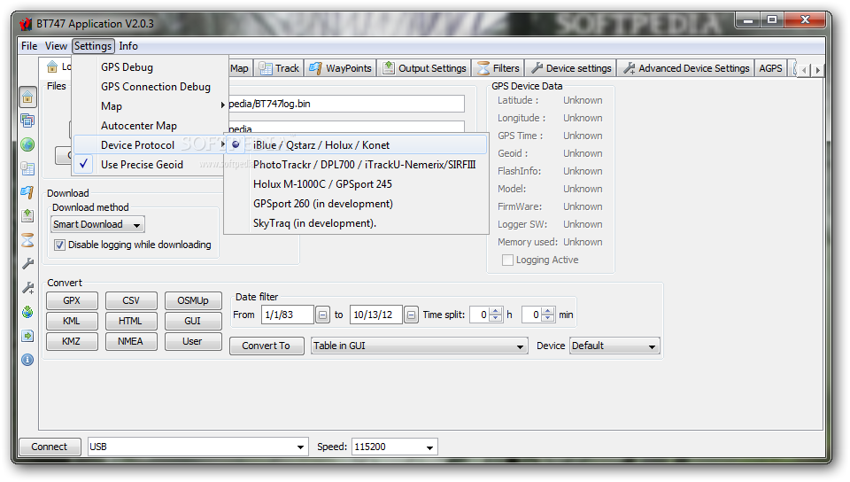Click the track table icon in sidebar
The height and width of the screenshot is (482, 850).
click(x=27, y=168)
